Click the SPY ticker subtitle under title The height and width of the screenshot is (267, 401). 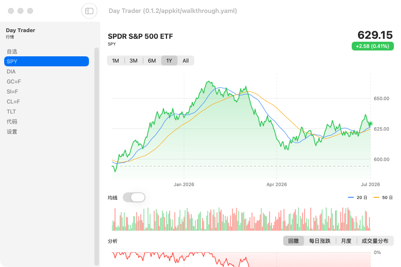(112, 44)
